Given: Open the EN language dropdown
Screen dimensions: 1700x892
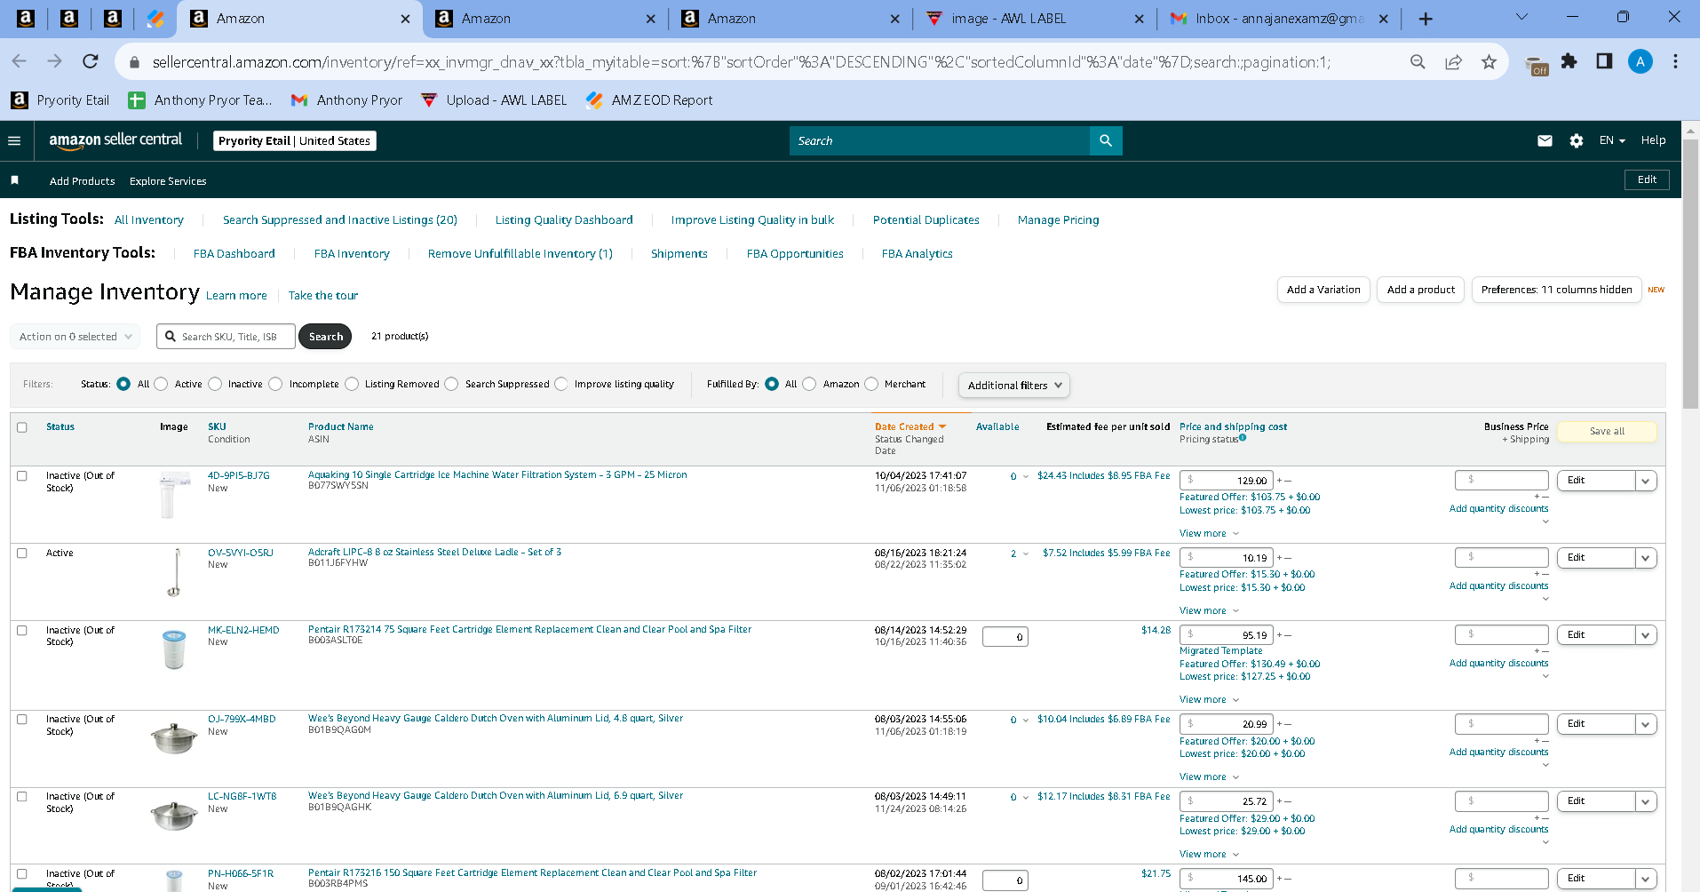Looking at the screenshot, I should click(x=1612, y=140).
